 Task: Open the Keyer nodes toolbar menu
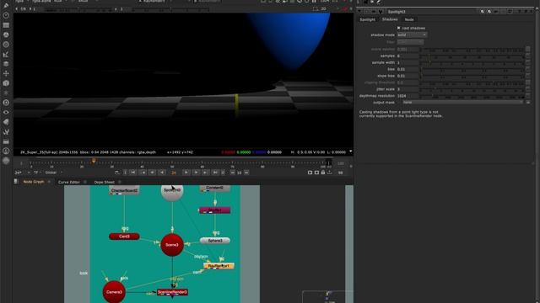coord(6,54)
